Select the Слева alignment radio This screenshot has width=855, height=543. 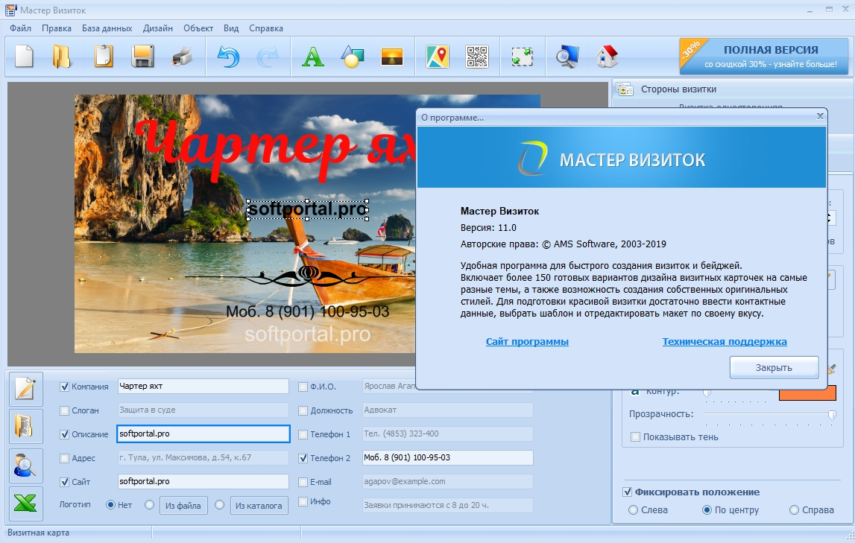click(633, 510)
